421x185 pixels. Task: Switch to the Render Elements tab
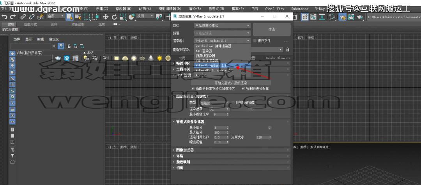(278, 58)
